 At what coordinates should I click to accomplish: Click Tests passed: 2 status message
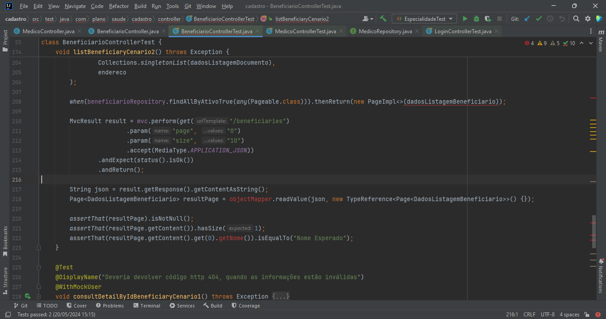pyautogui.click(x=56, y=315)
